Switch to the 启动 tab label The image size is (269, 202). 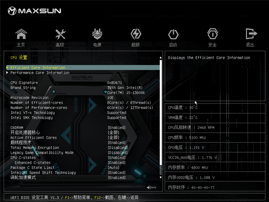tap(173, 45)
